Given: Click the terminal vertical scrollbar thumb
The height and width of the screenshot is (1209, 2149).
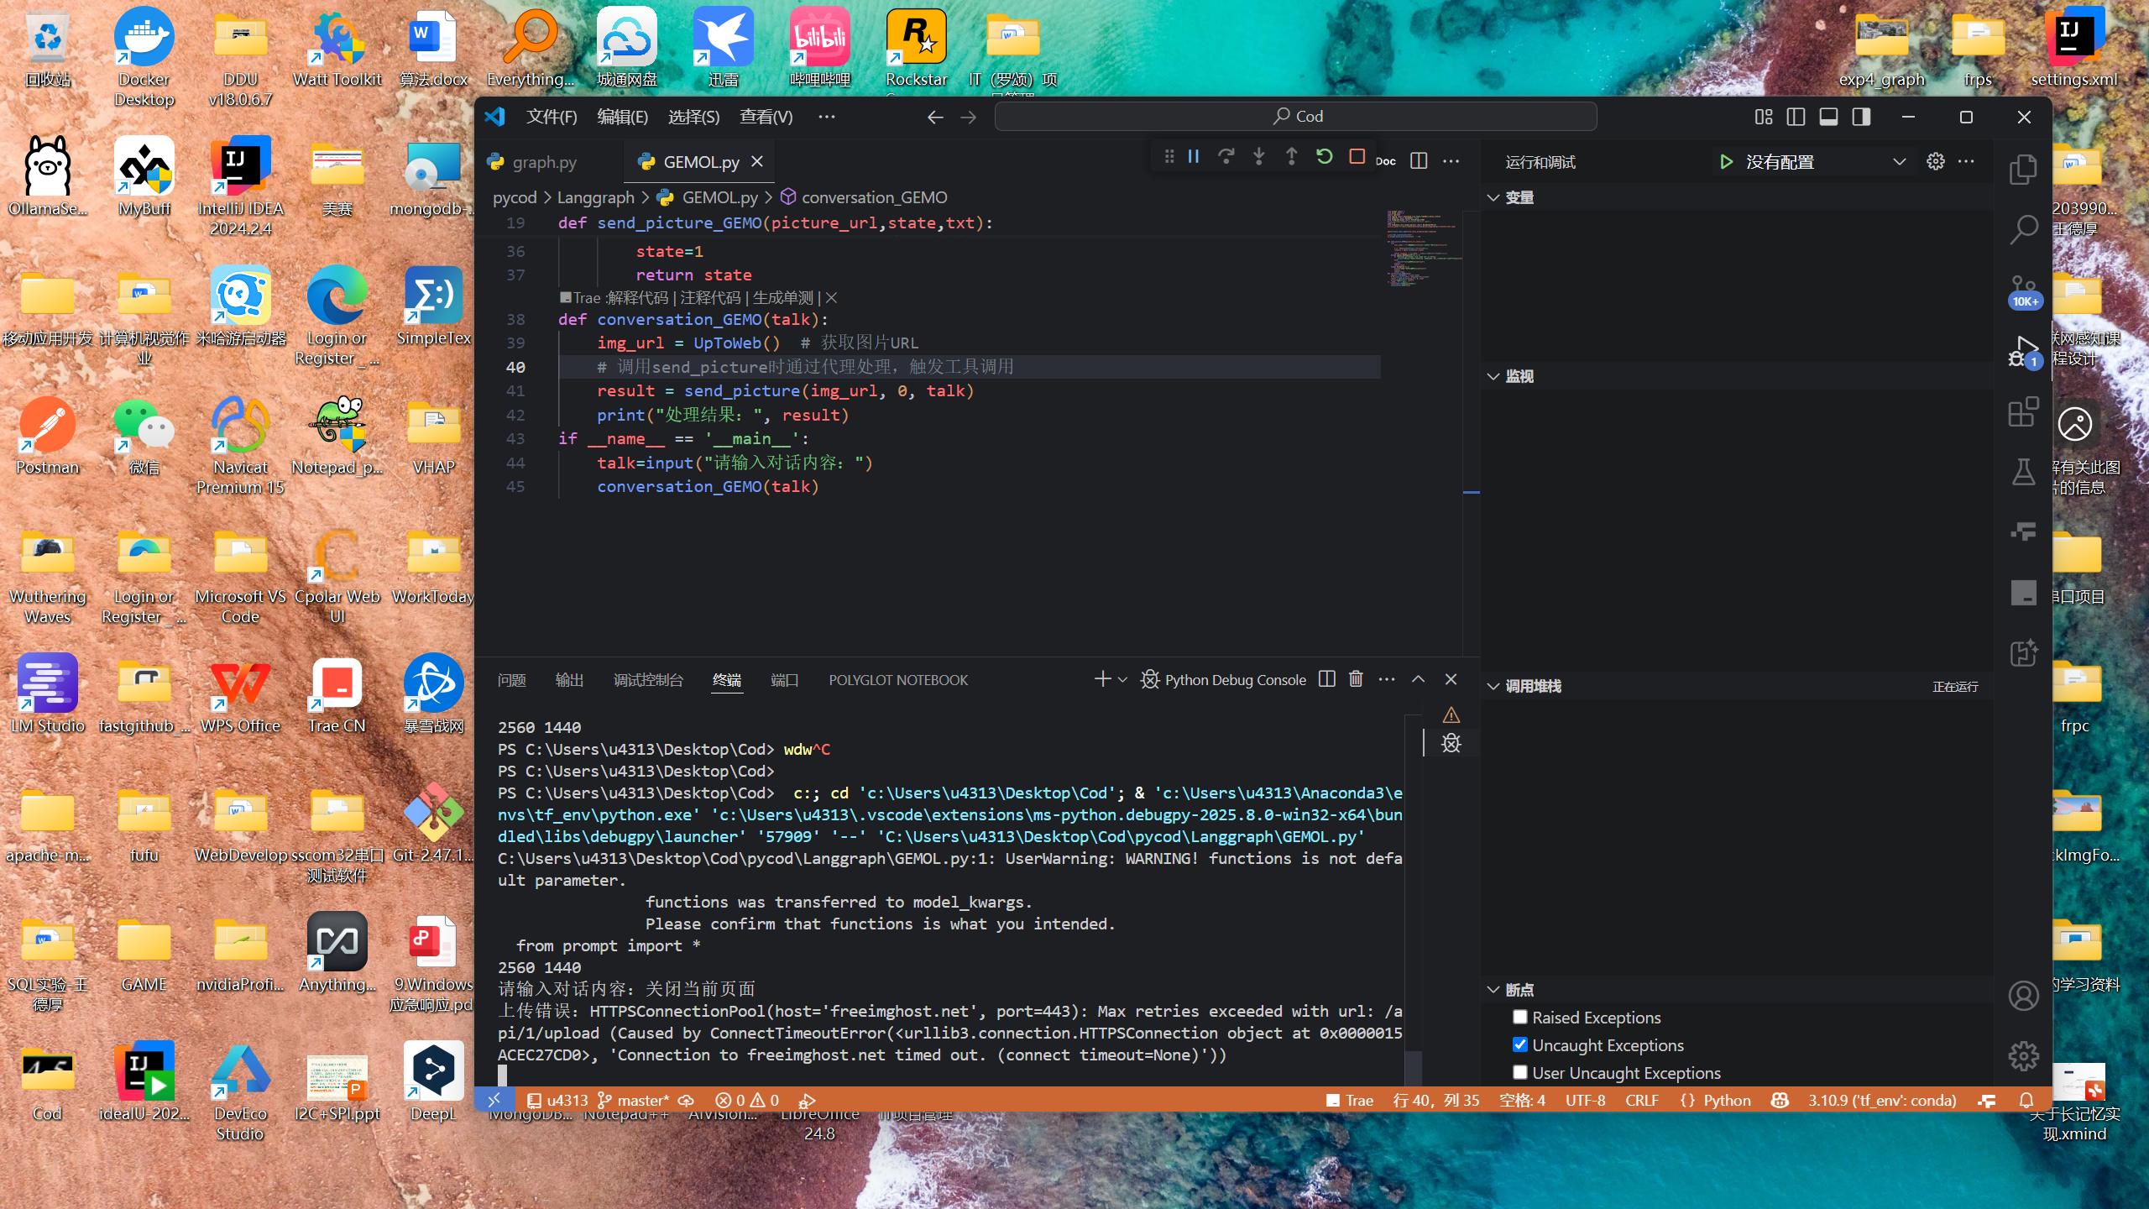Looking at the screenshot, I should pyautogui.click(x=1414, y=1067).
